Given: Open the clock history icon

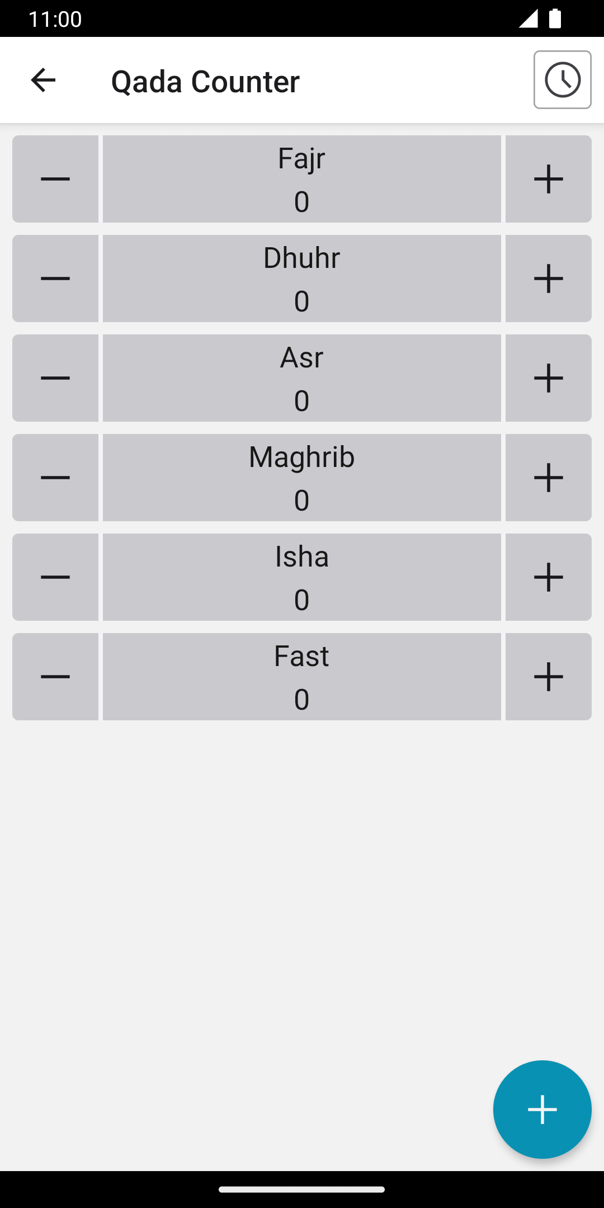Looking at the screenshot, I should coord(562,79).
